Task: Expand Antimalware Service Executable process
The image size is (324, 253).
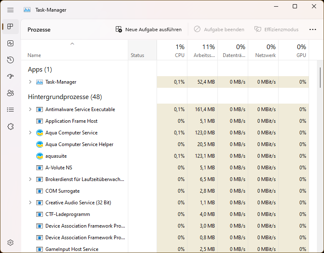Action: point(30,109)
